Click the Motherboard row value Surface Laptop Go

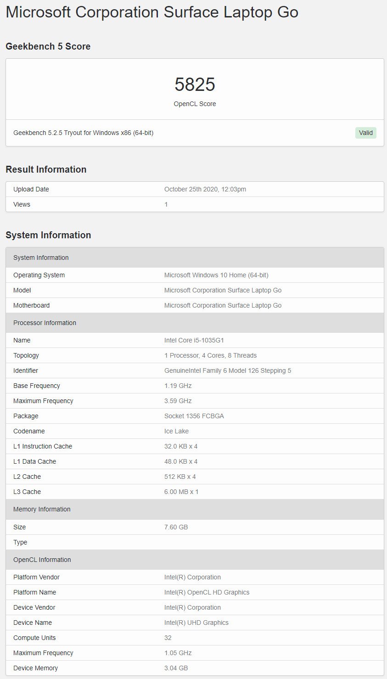[223, 305]
